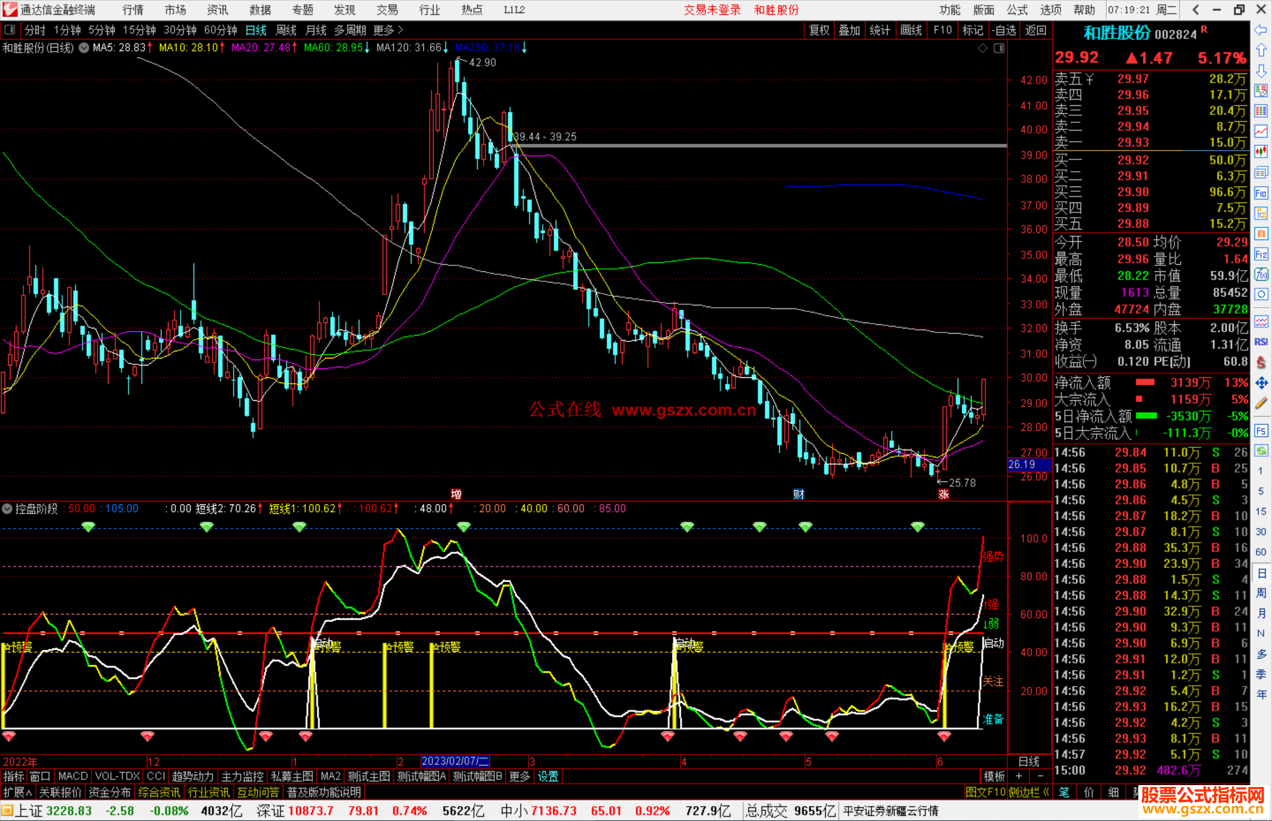Image resolution: width=1272 pixels, height=821 pixels.
Task: Click the back arrow icon in right sidebar
Action: pyautogui.click(x=1261, y=30)
